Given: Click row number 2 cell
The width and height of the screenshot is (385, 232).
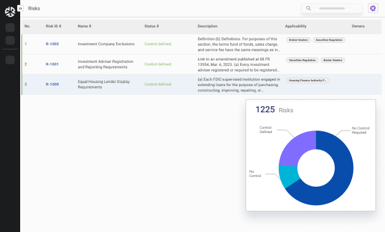Looking at the screenshot, I should 26,64.
